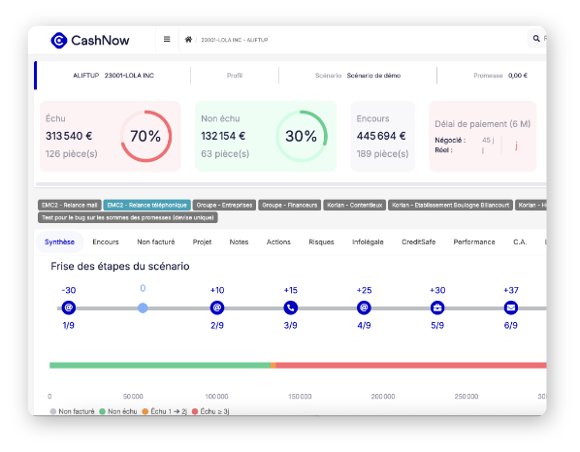Image resolution: width=580 pixels, height=452 pixels.
Task: Toggle Non échu legend entry
Action: pyautogui.click(x=118, y=411)
